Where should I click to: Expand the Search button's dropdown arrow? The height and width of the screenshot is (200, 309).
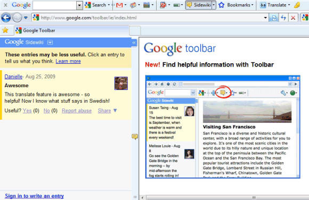[109, 5]
